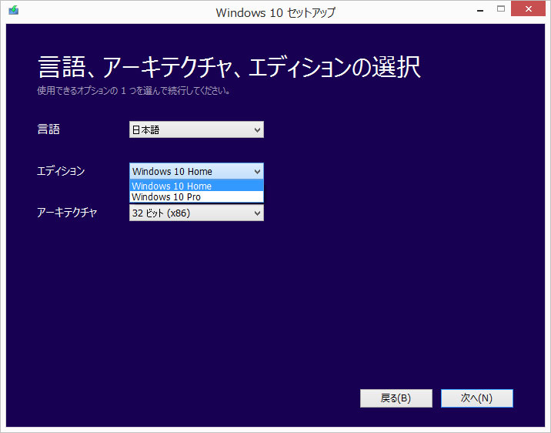The height and width of the screenshot is (433, 551).
Task: Minimize the Windows 10 セットアップ window
Action: (x=480, y=10)
